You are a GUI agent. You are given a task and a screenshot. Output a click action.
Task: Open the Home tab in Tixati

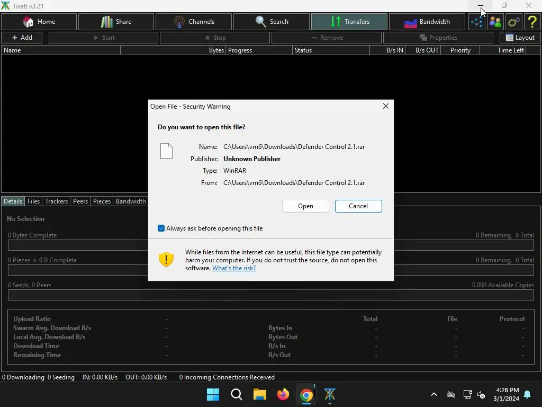click(39, 21)
